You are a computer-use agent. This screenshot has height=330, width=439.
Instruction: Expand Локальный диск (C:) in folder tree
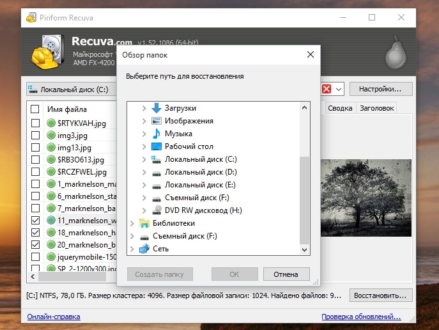pos(144,159)
